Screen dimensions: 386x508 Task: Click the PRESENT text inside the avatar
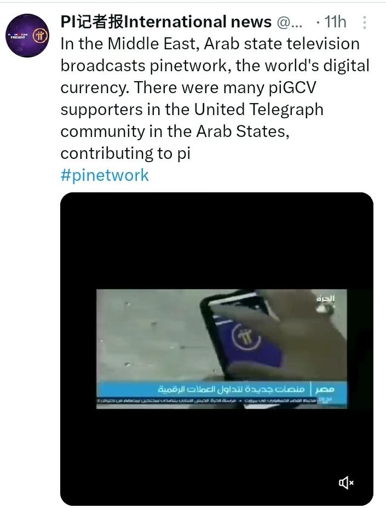click(x=18, y=37)
